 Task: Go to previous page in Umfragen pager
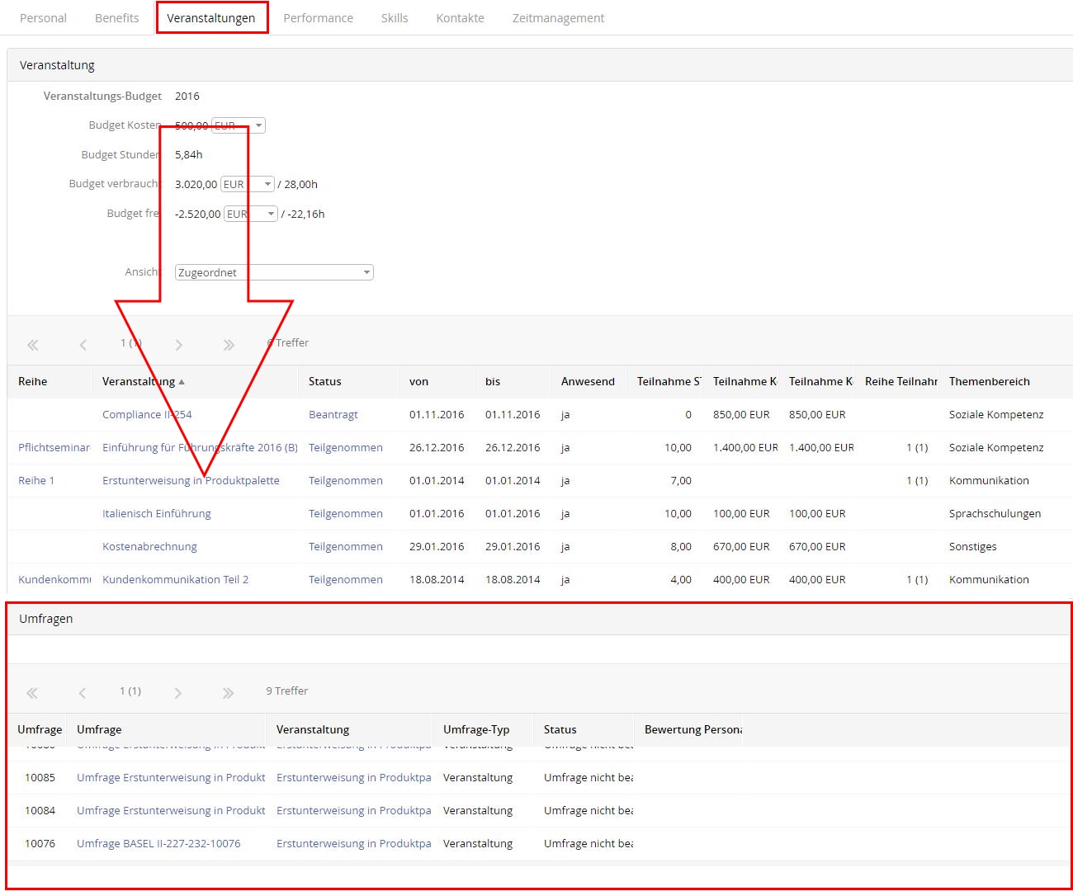[83, 693]
